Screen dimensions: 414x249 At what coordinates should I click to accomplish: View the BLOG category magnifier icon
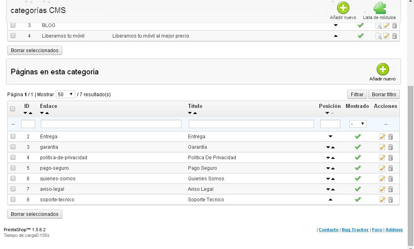(378, 25)
